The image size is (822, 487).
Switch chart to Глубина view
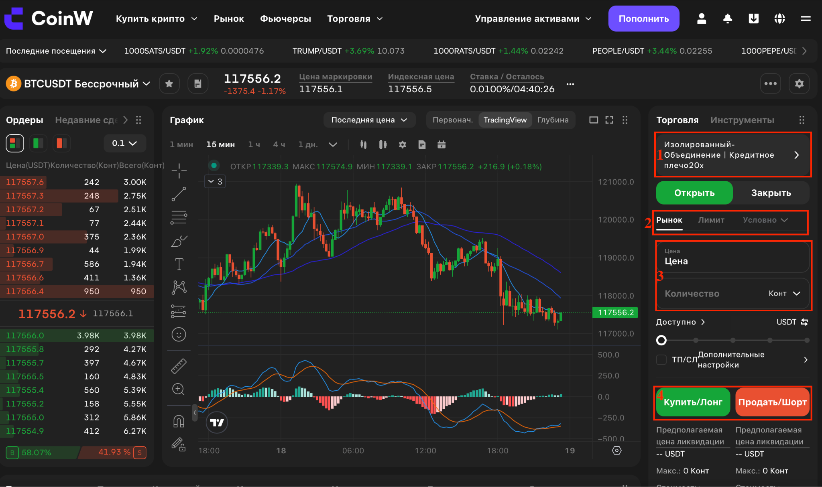[x=553, y=120]
